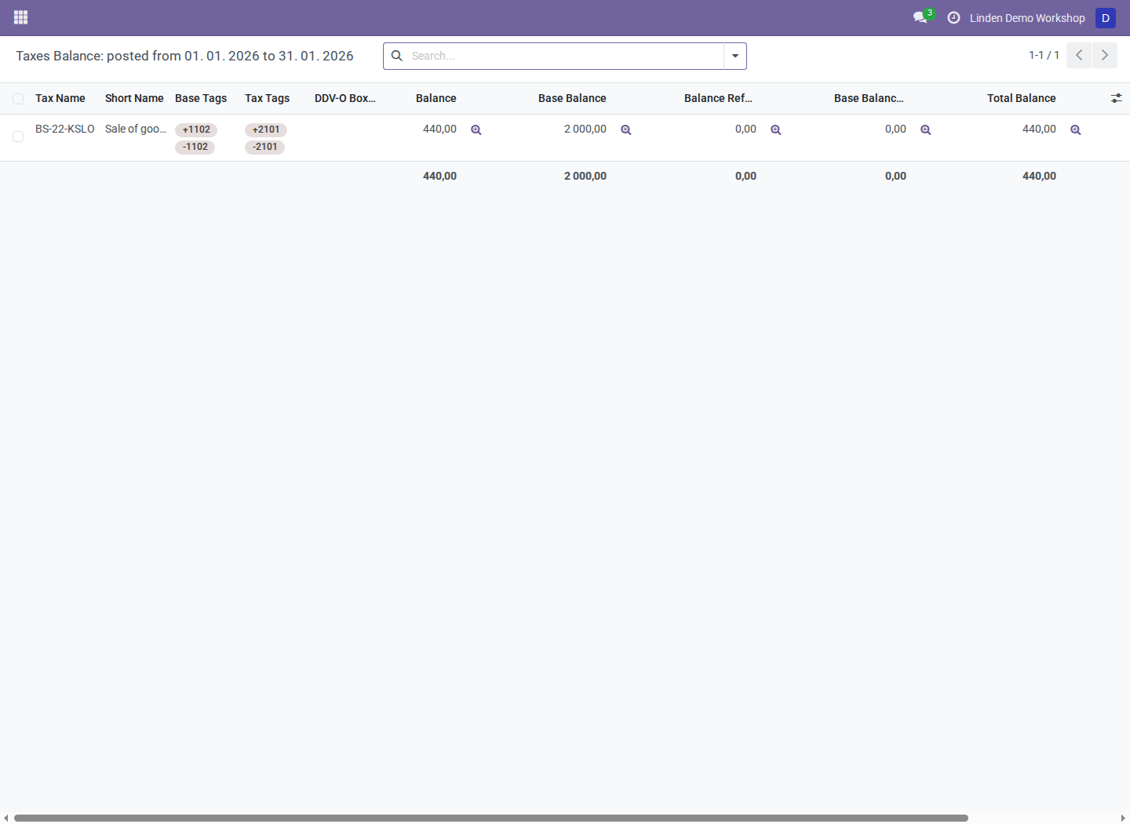Click the Base Tags column header
The height and width of the screenshot is (824, 1130).
tap(201, 98)
